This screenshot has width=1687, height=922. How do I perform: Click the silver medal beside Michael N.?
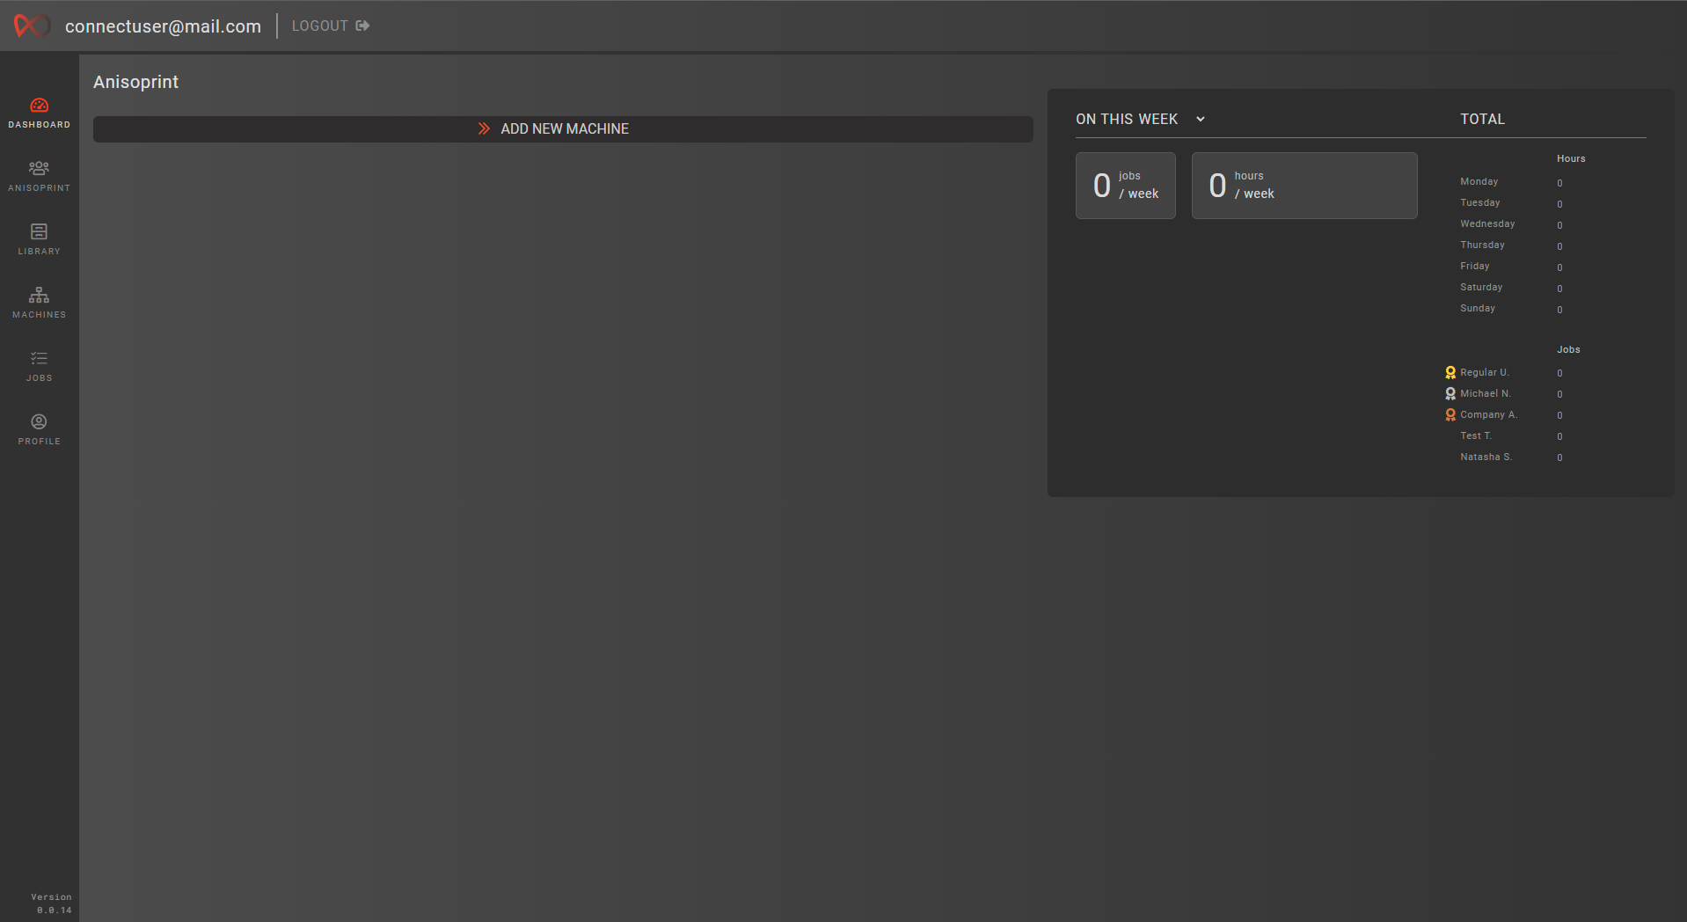pyautogui.click(x=1450, y=394)
